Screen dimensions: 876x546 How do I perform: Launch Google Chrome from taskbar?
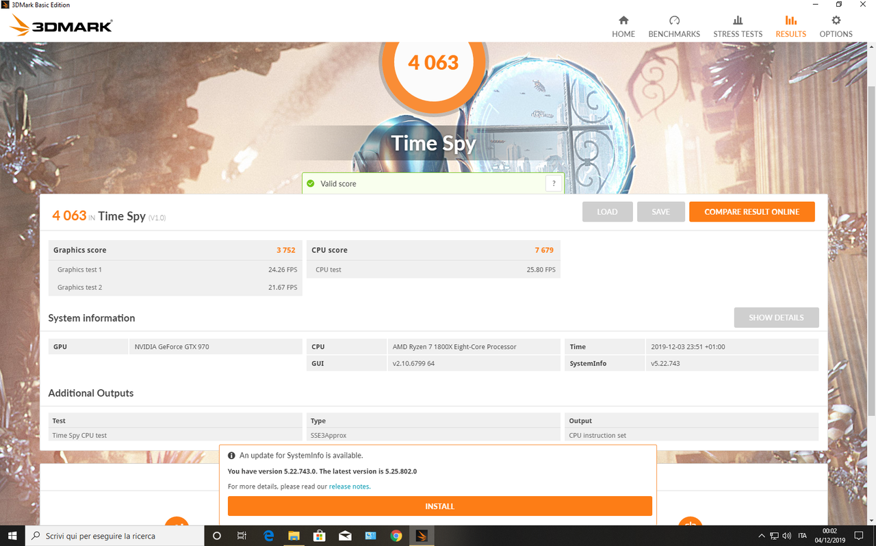[x=396, y=536]
